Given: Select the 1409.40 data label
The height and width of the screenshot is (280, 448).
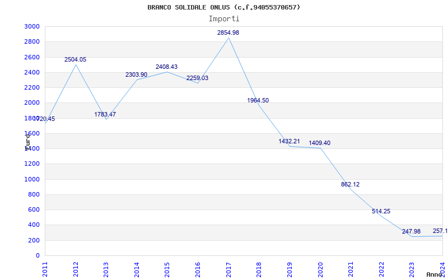Looking at the screenshot, I should click(x=319, y=143).
